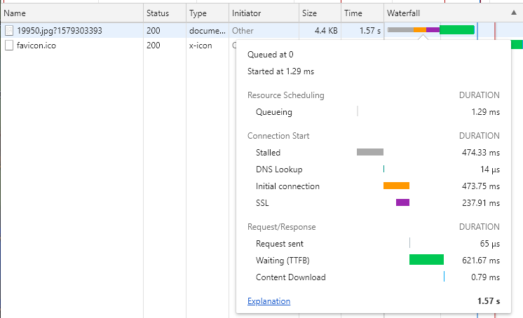The height and width of the screenshot is (318, 523).
Task: Click the Resource Scheduling heading
Action: click(285, 95)
